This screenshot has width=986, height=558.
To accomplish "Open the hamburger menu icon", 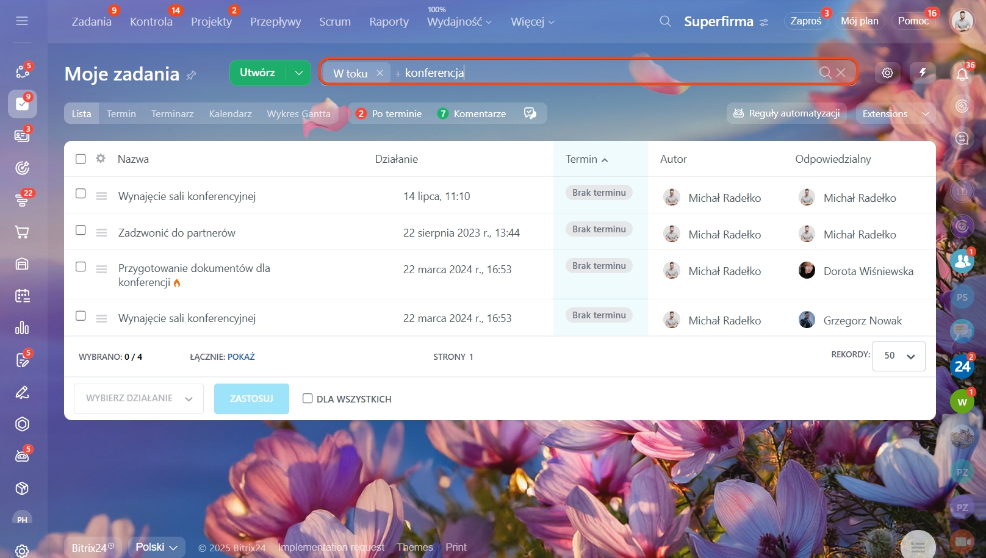I will pyautogui.click(x=22, y=21).
